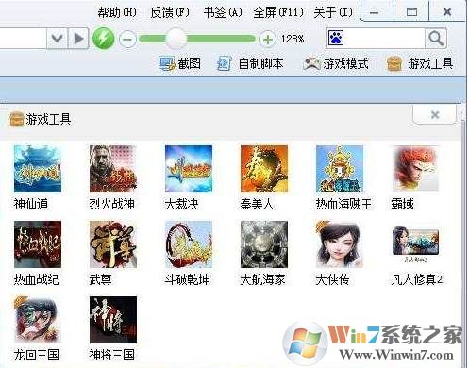469x368 pixels.
Task: Toggle 游戏模式 game mode
Action: click(x=336, y=63)
